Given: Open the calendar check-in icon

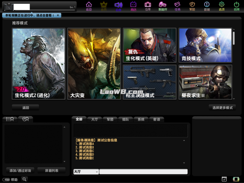Looking at the screenshot, I should coord(224,179).
